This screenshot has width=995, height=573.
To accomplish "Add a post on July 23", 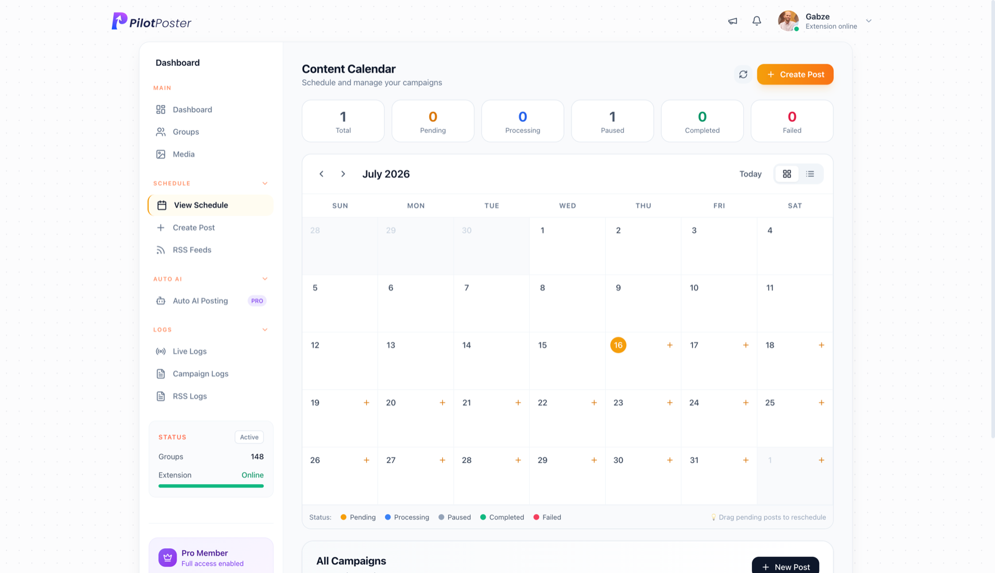I will click(670, 403).
